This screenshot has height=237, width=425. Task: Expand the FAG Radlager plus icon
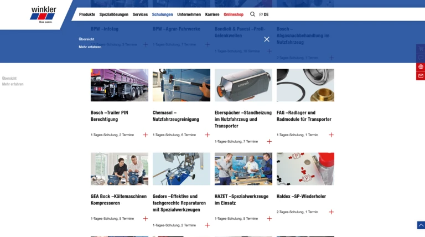click(331, 135)
